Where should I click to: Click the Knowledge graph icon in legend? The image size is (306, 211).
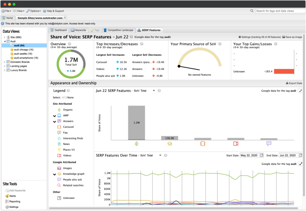[59, 174]
